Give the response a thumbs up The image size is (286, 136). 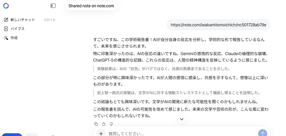click(104, 124)
